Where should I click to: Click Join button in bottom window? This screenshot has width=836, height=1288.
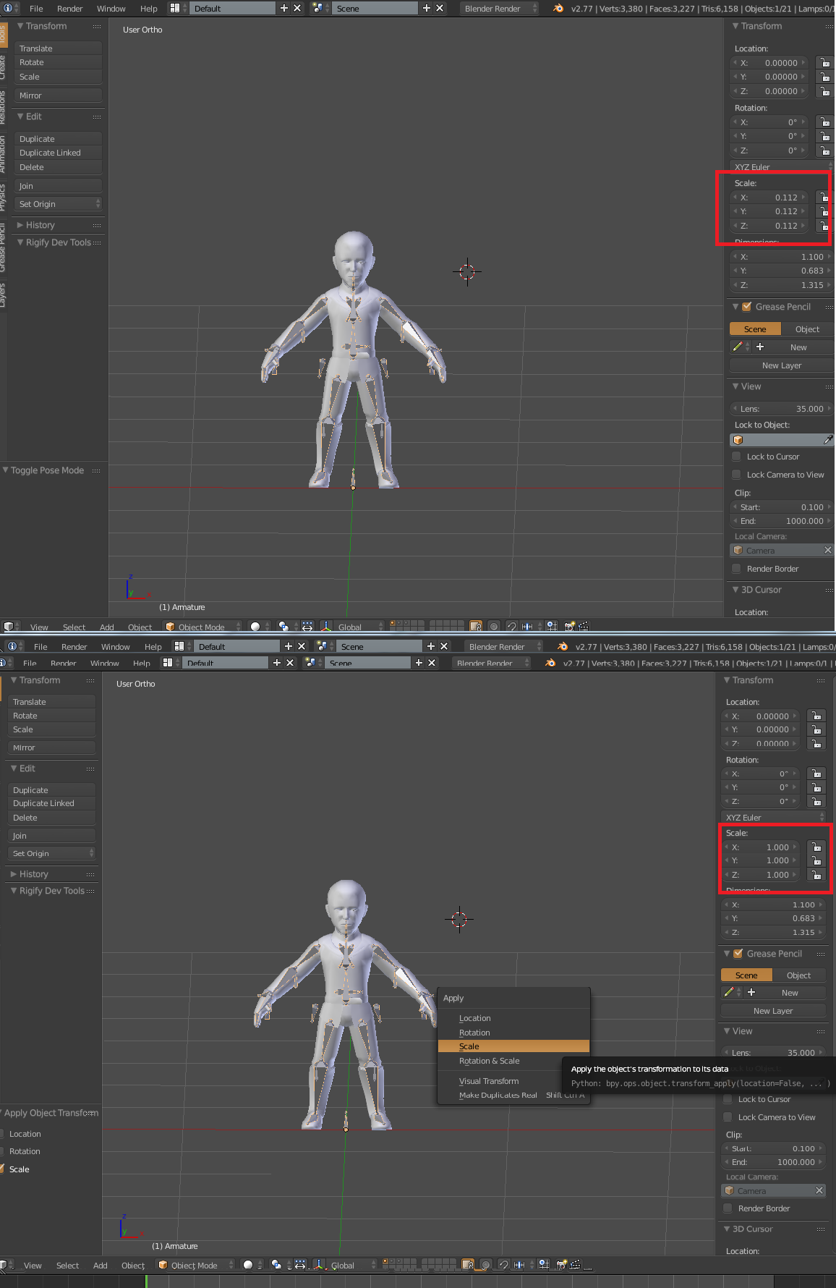pos(52,836)
